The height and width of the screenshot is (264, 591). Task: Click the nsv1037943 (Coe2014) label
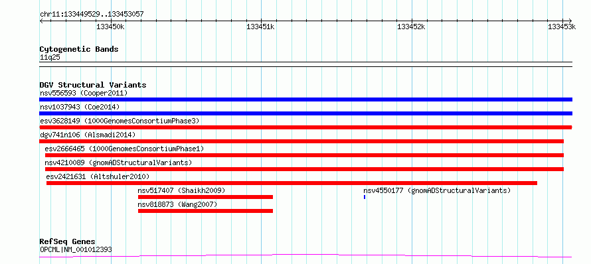80,107
